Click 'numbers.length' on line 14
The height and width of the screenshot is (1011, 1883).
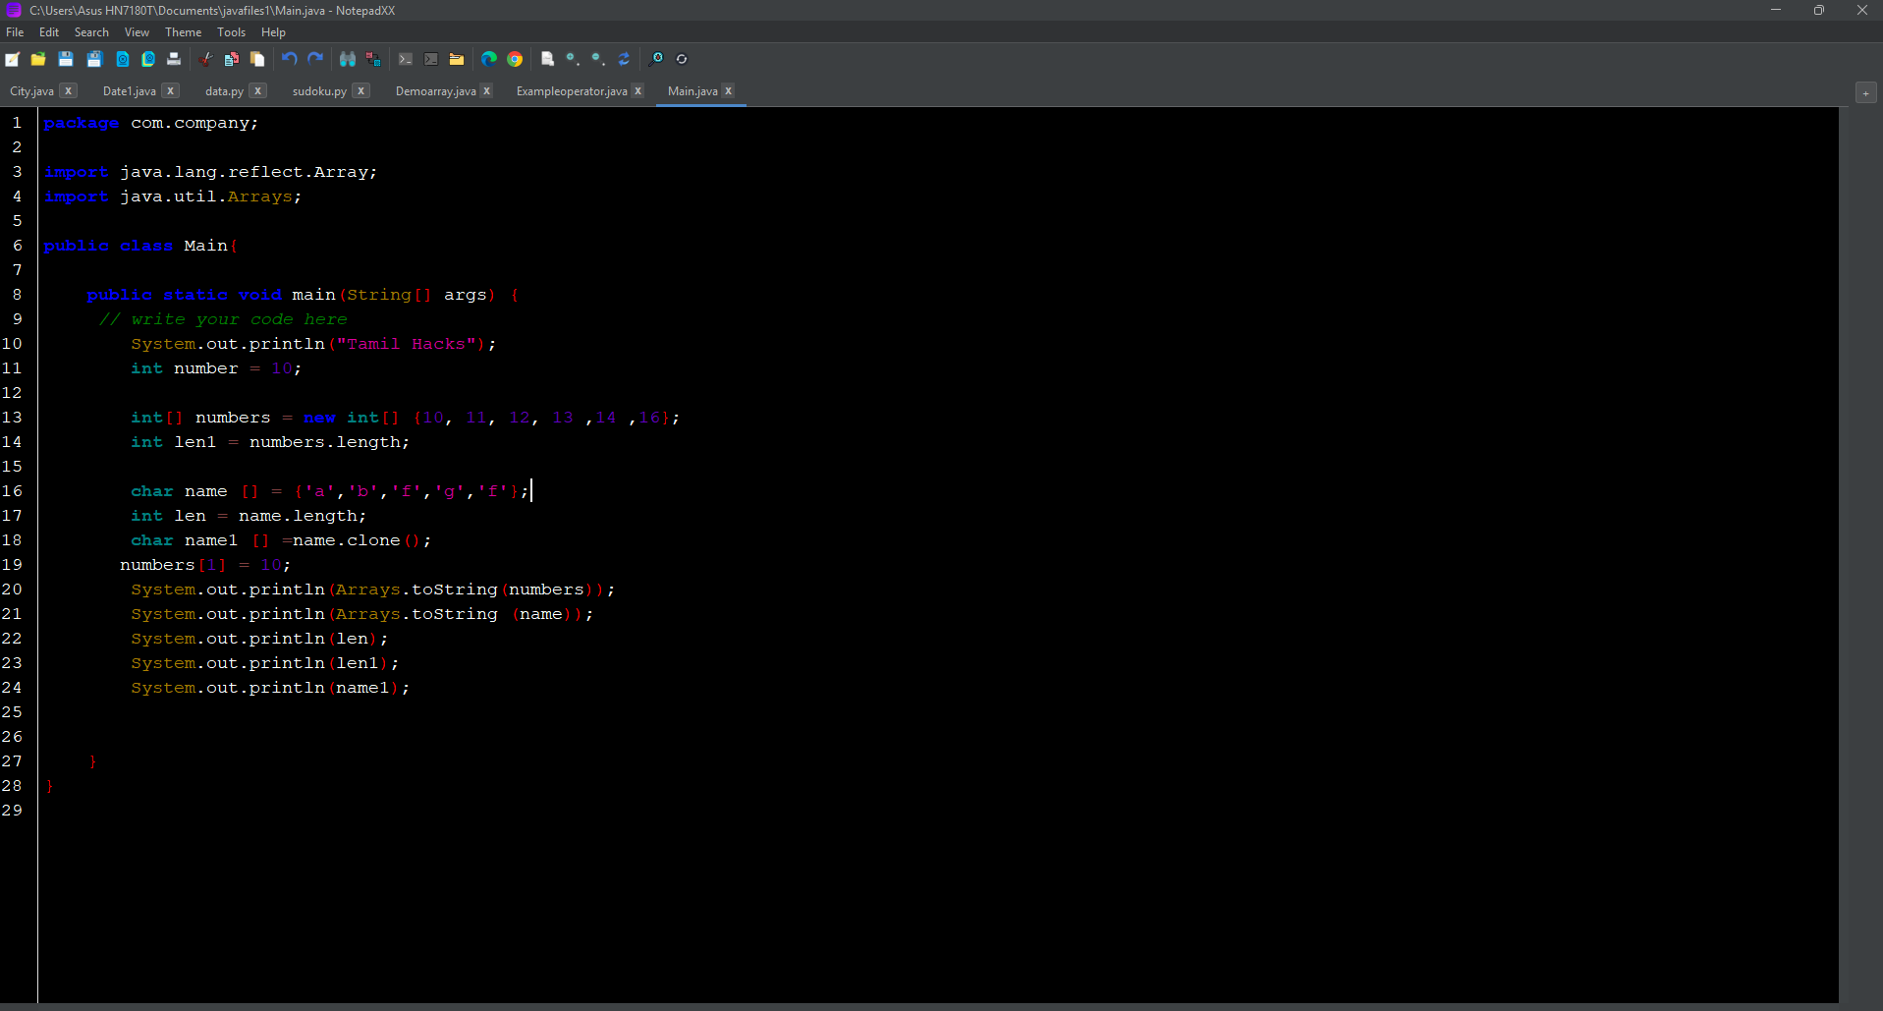pos(325,442)
